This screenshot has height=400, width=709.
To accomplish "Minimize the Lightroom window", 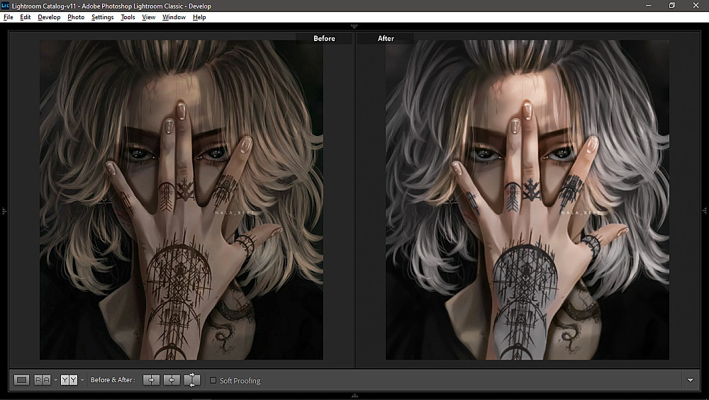I will point(649,6).
